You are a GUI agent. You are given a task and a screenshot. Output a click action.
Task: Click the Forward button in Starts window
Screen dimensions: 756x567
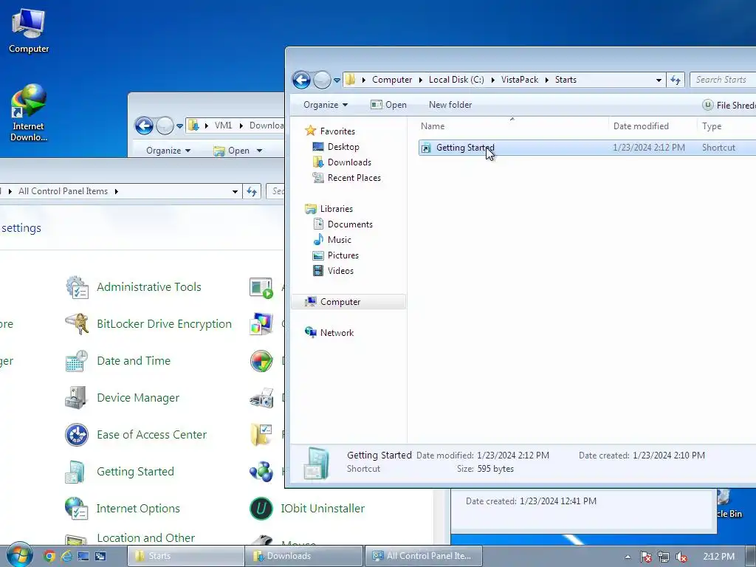click(322, 80)
